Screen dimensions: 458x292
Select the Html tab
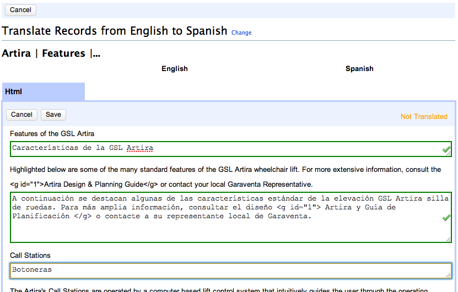(44, 91)
